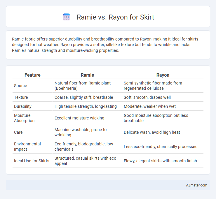Click the 'Texture' row label
This screenshot has width=216, height=199.
click(21, 97)
